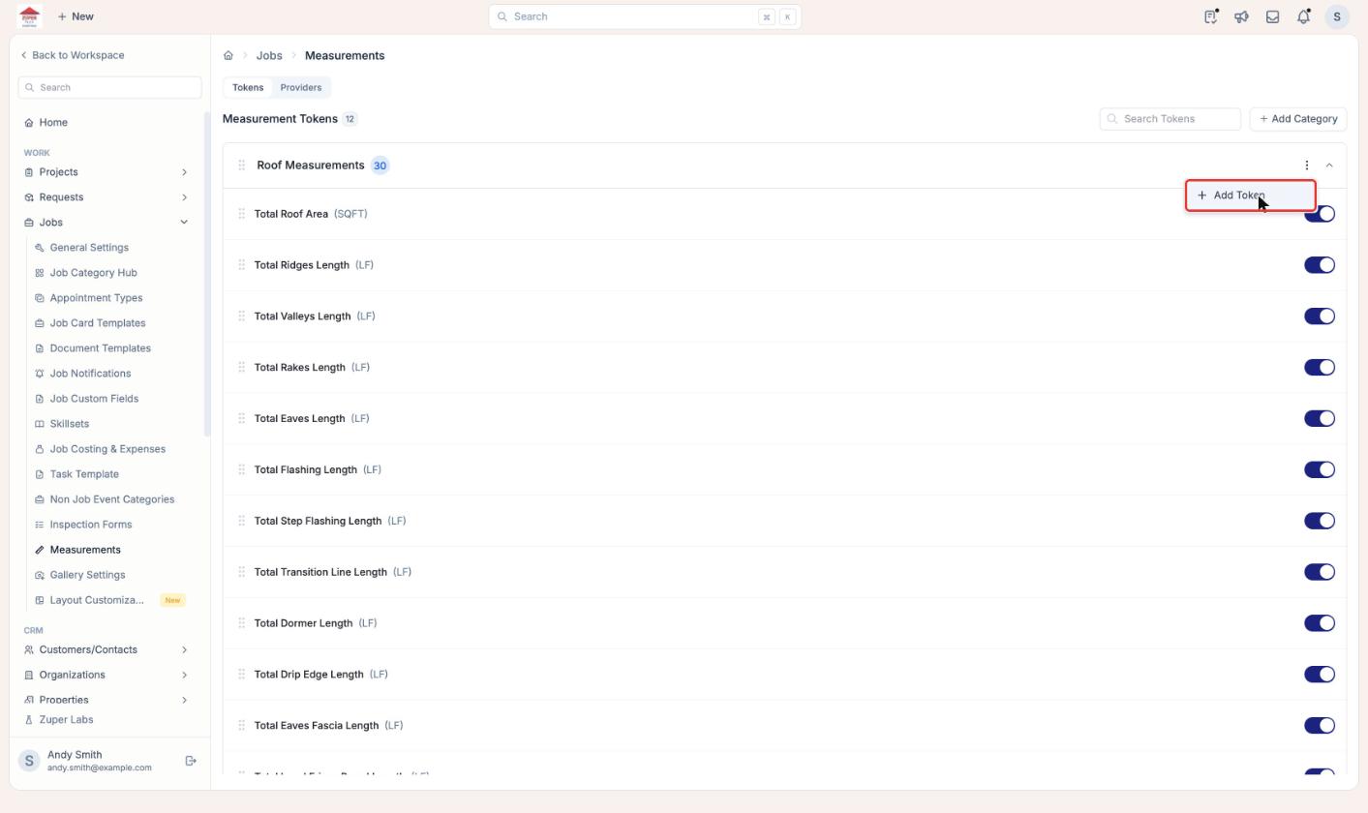Click the New button in top bar
This screenshot has width=1368, height=813.
pos(76,16)
